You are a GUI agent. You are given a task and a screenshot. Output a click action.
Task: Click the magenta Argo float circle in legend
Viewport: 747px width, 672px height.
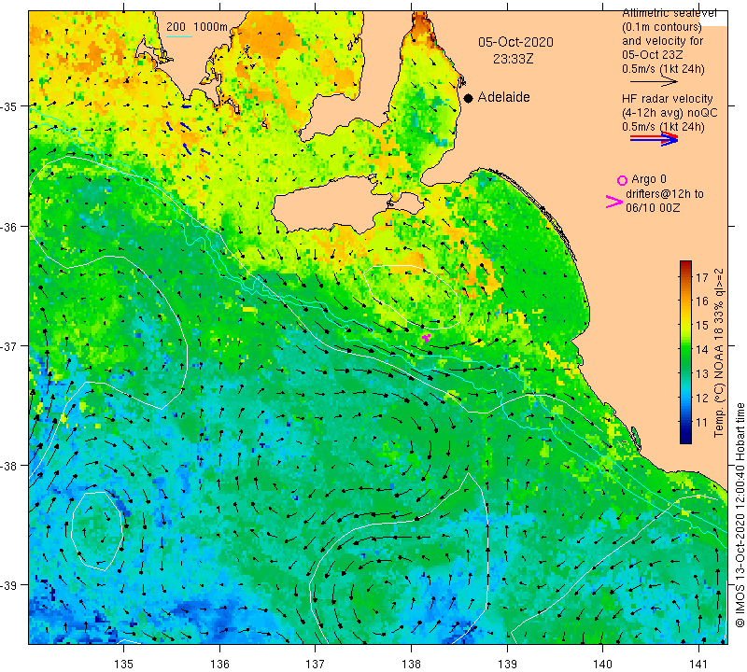click(622, 180)
